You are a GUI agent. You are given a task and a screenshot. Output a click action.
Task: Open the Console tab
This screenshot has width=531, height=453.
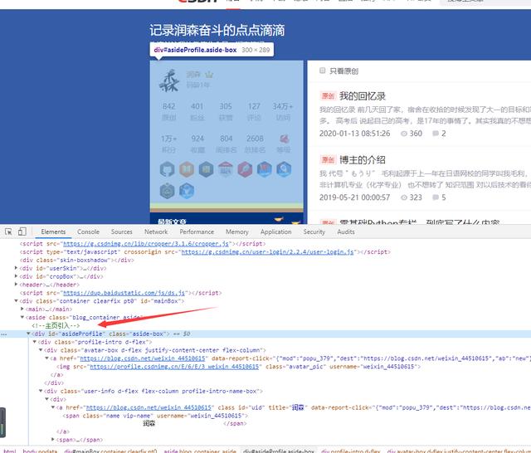coord(88,232)
